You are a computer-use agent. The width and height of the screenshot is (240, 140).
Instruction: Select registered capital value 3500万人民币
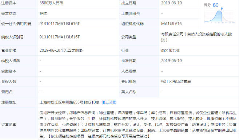pyautogui.click(x=51, y=3)
